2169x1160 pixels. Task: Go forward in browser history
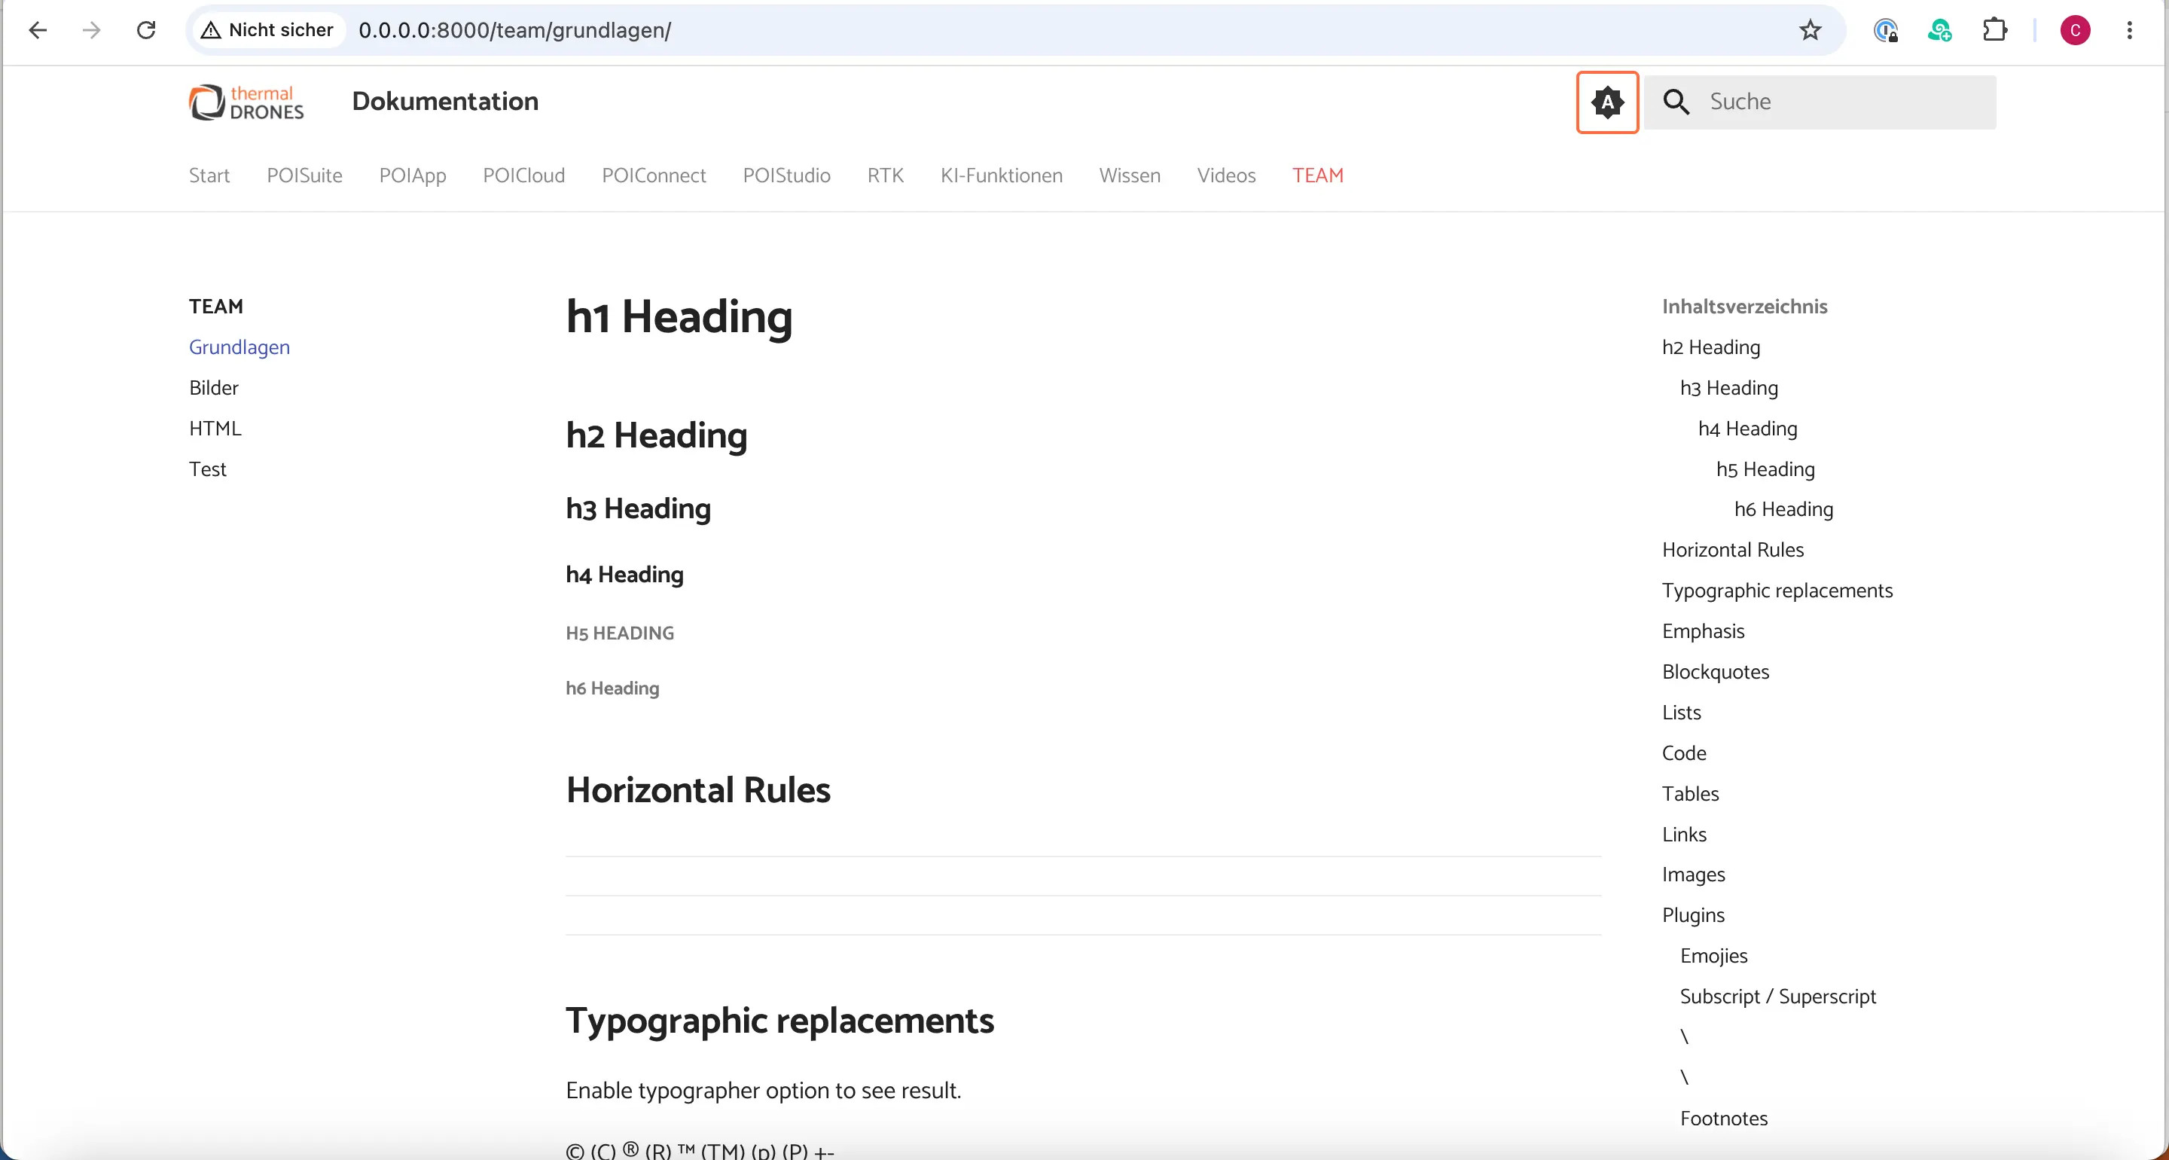point(92,30)
